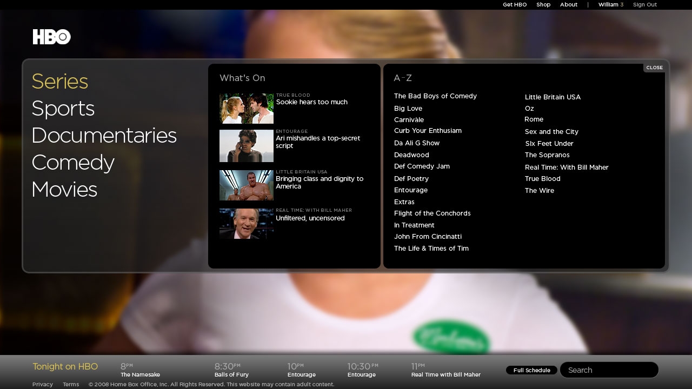The height and width of the screenshot is (389, 692).
Task: Select the Documentaries category
Action: pyautogui.click(x=104, y=136)
